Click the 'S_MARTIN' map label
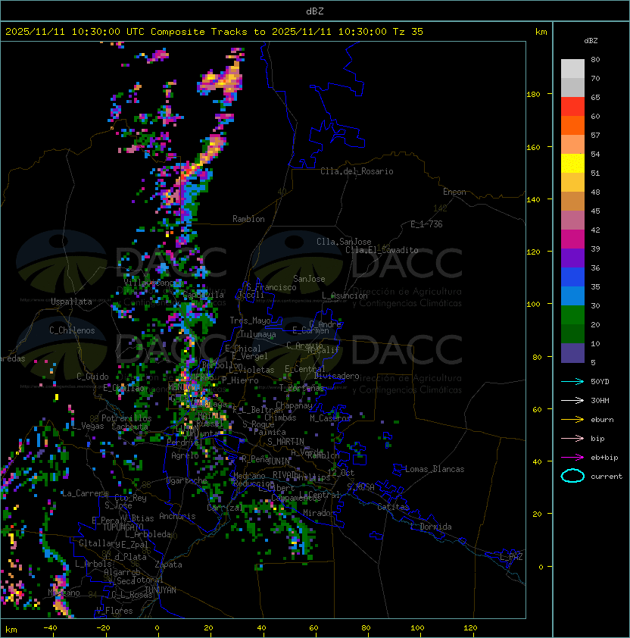 (x=285, y=442)
